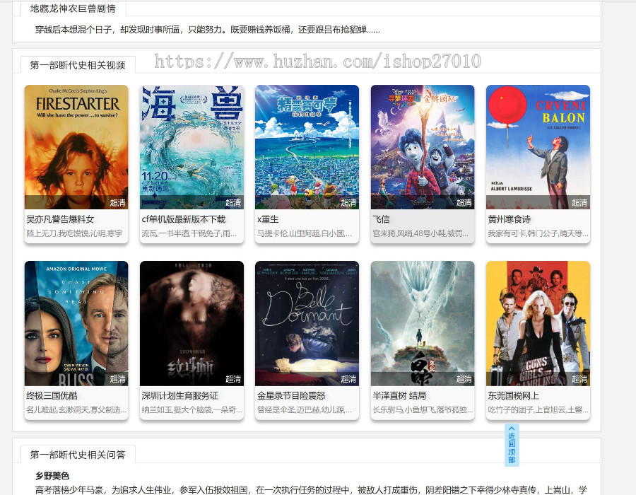Click cast text starting with 曾经是伞圣,迈巴赫
The width and height of the screenshot is (636, 495).
[x=304, y=410]
